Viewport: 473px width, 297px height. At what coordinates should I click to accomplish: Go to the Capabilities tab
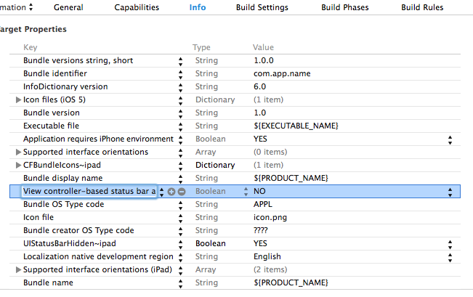[x=137, y=8]
